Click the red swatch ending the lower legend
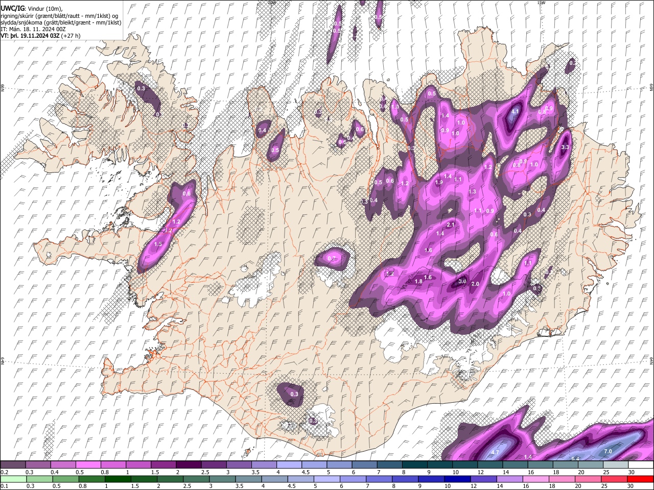The image size is (654, 490). tap(641, 479)
